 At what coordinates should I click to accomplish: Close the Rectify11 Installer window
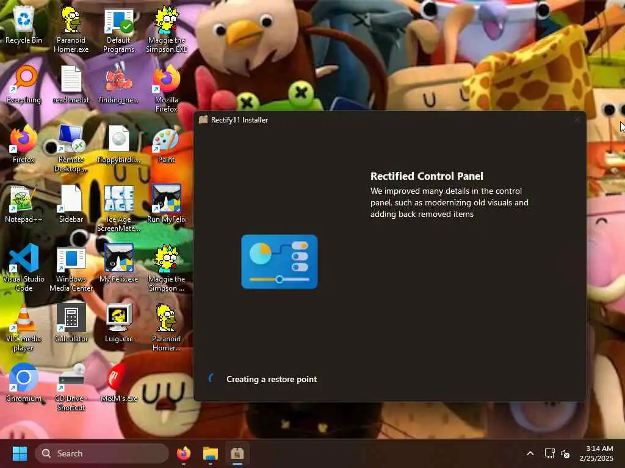point(577,119)
